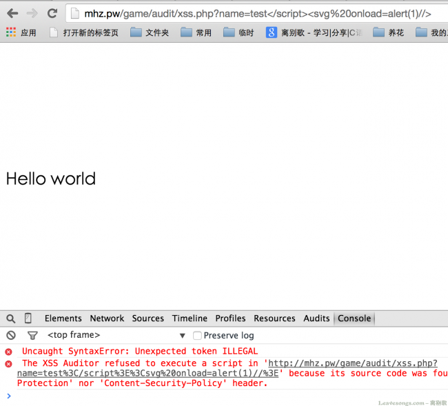Clear console with the circle-slash icon
The image size is (448, 406).
click(x=11, y=336)
